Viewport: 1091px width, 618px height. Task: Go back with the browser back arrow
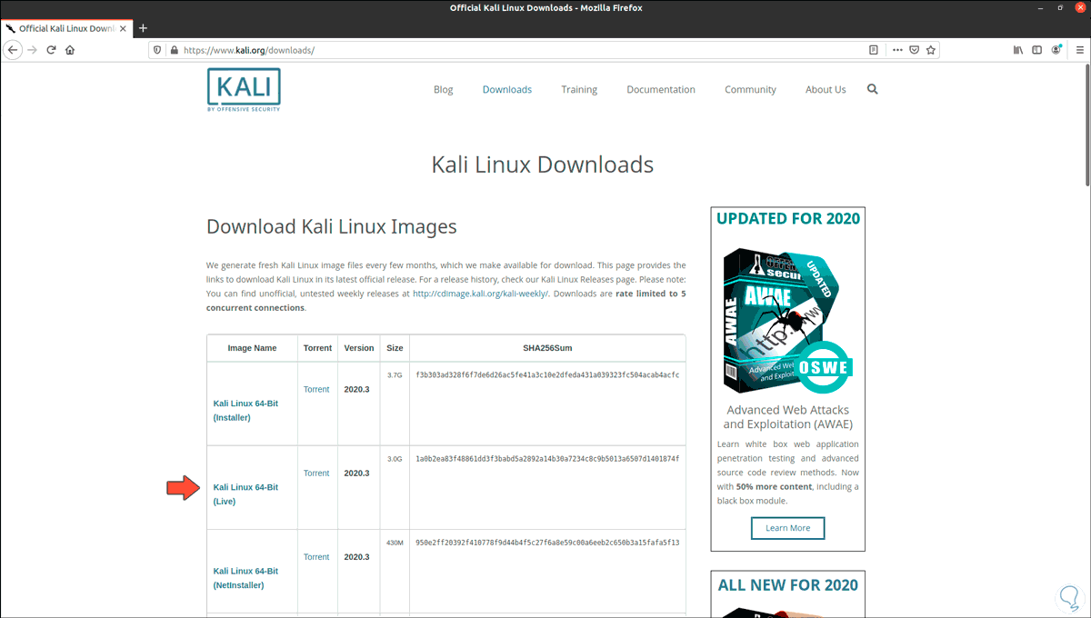[x=13, y=50]
